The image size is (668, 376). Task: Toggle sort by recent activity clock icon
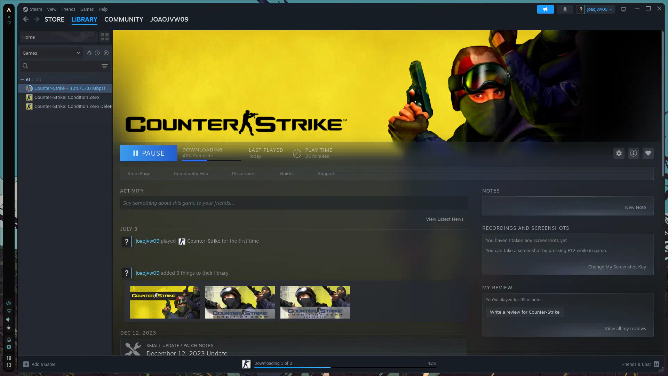pos(97,53)
